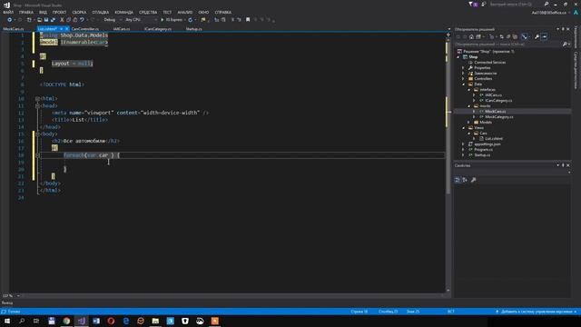Click Property Pages wrench in Properties panel
Viewport: 581px width, 327px height.
[473, 180]
